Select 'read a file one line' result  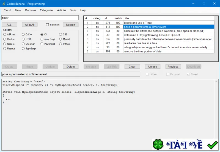(149, 43)
